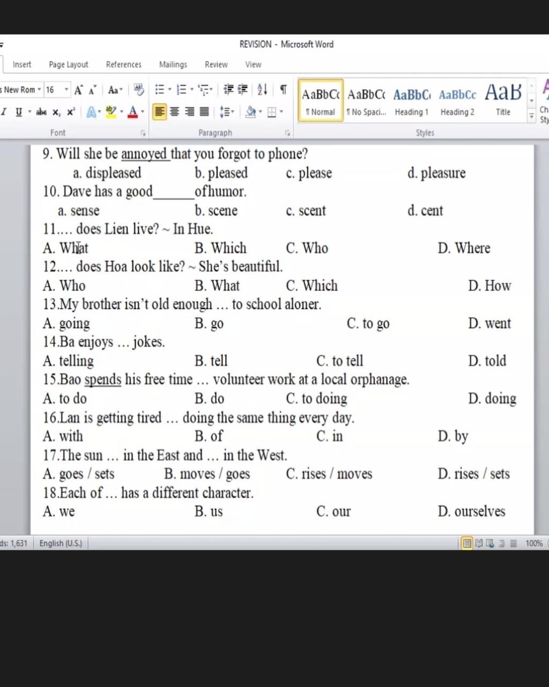Viewport: 549px width, 687px height.
Task: Expand the Styles gallery More arrow
Action: click(x=532, y=116)
